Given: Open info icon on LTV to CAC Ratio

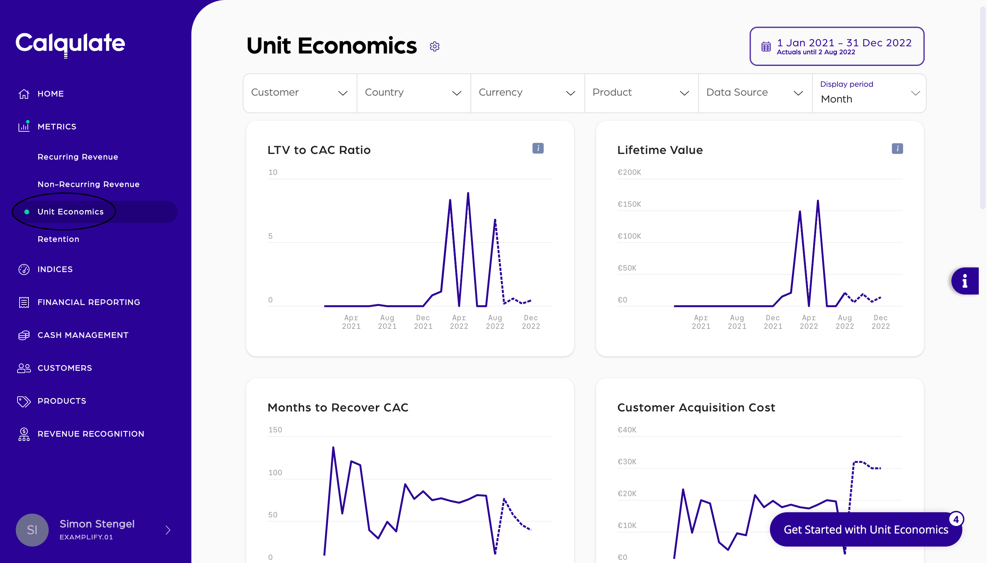Looking at the screenshot, I should 538,148.
